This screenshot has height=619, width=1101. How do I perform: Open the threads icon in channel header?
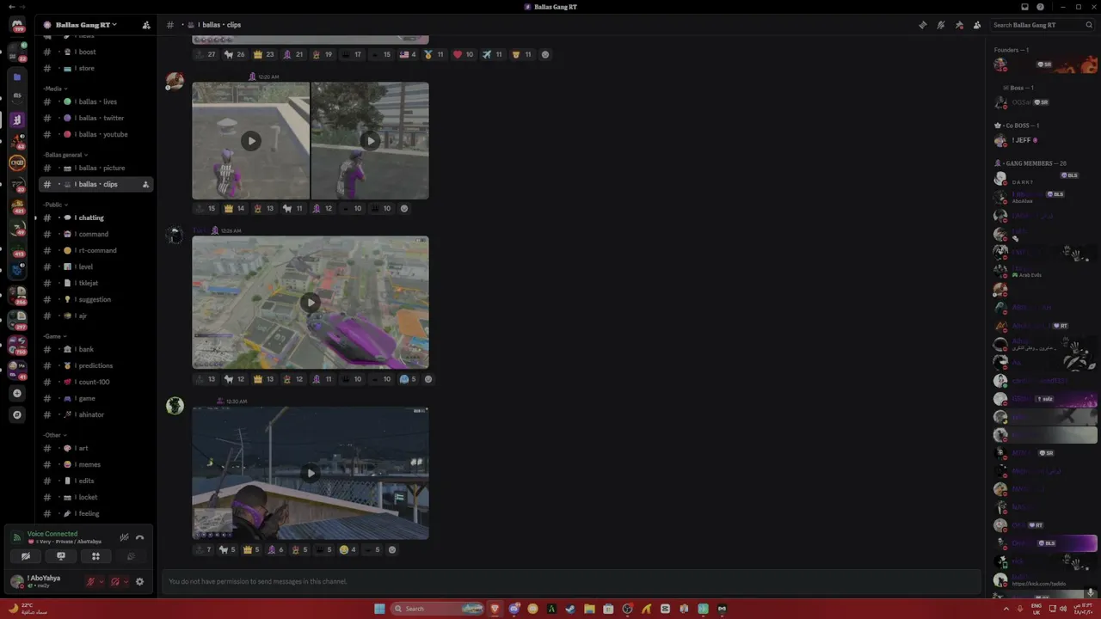(923, 25)
